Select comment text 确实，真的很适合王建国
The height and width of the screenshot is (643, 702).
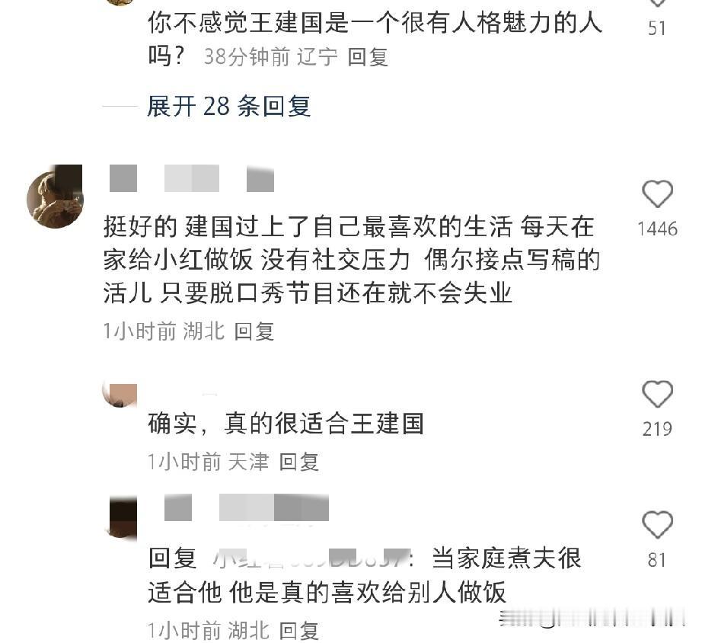pos(286,424)
